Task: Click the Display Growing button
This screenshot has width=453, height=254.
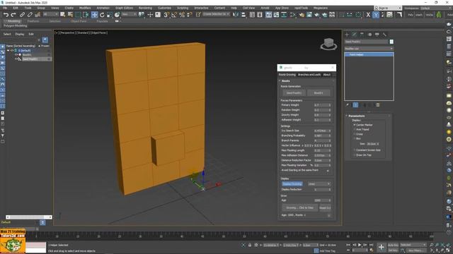Action: [x=292, y=183]
